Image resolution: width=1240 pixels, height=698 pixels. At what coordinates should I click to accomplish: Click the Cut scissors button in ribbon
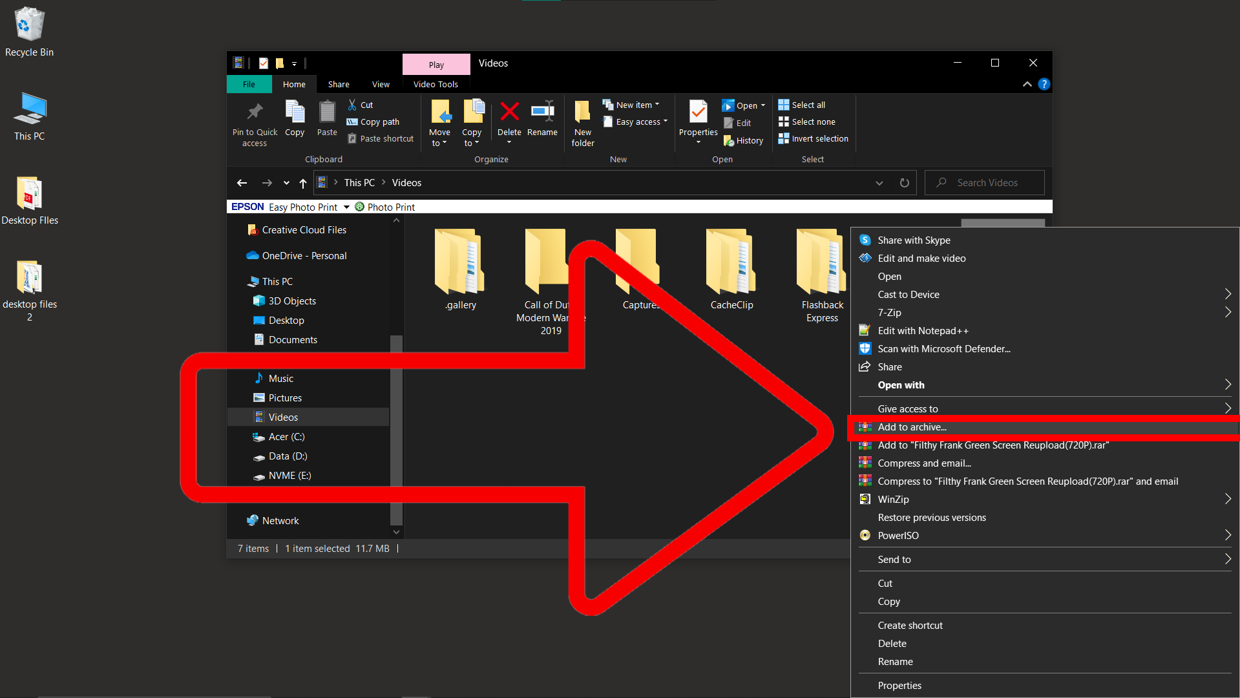point(361,105)
